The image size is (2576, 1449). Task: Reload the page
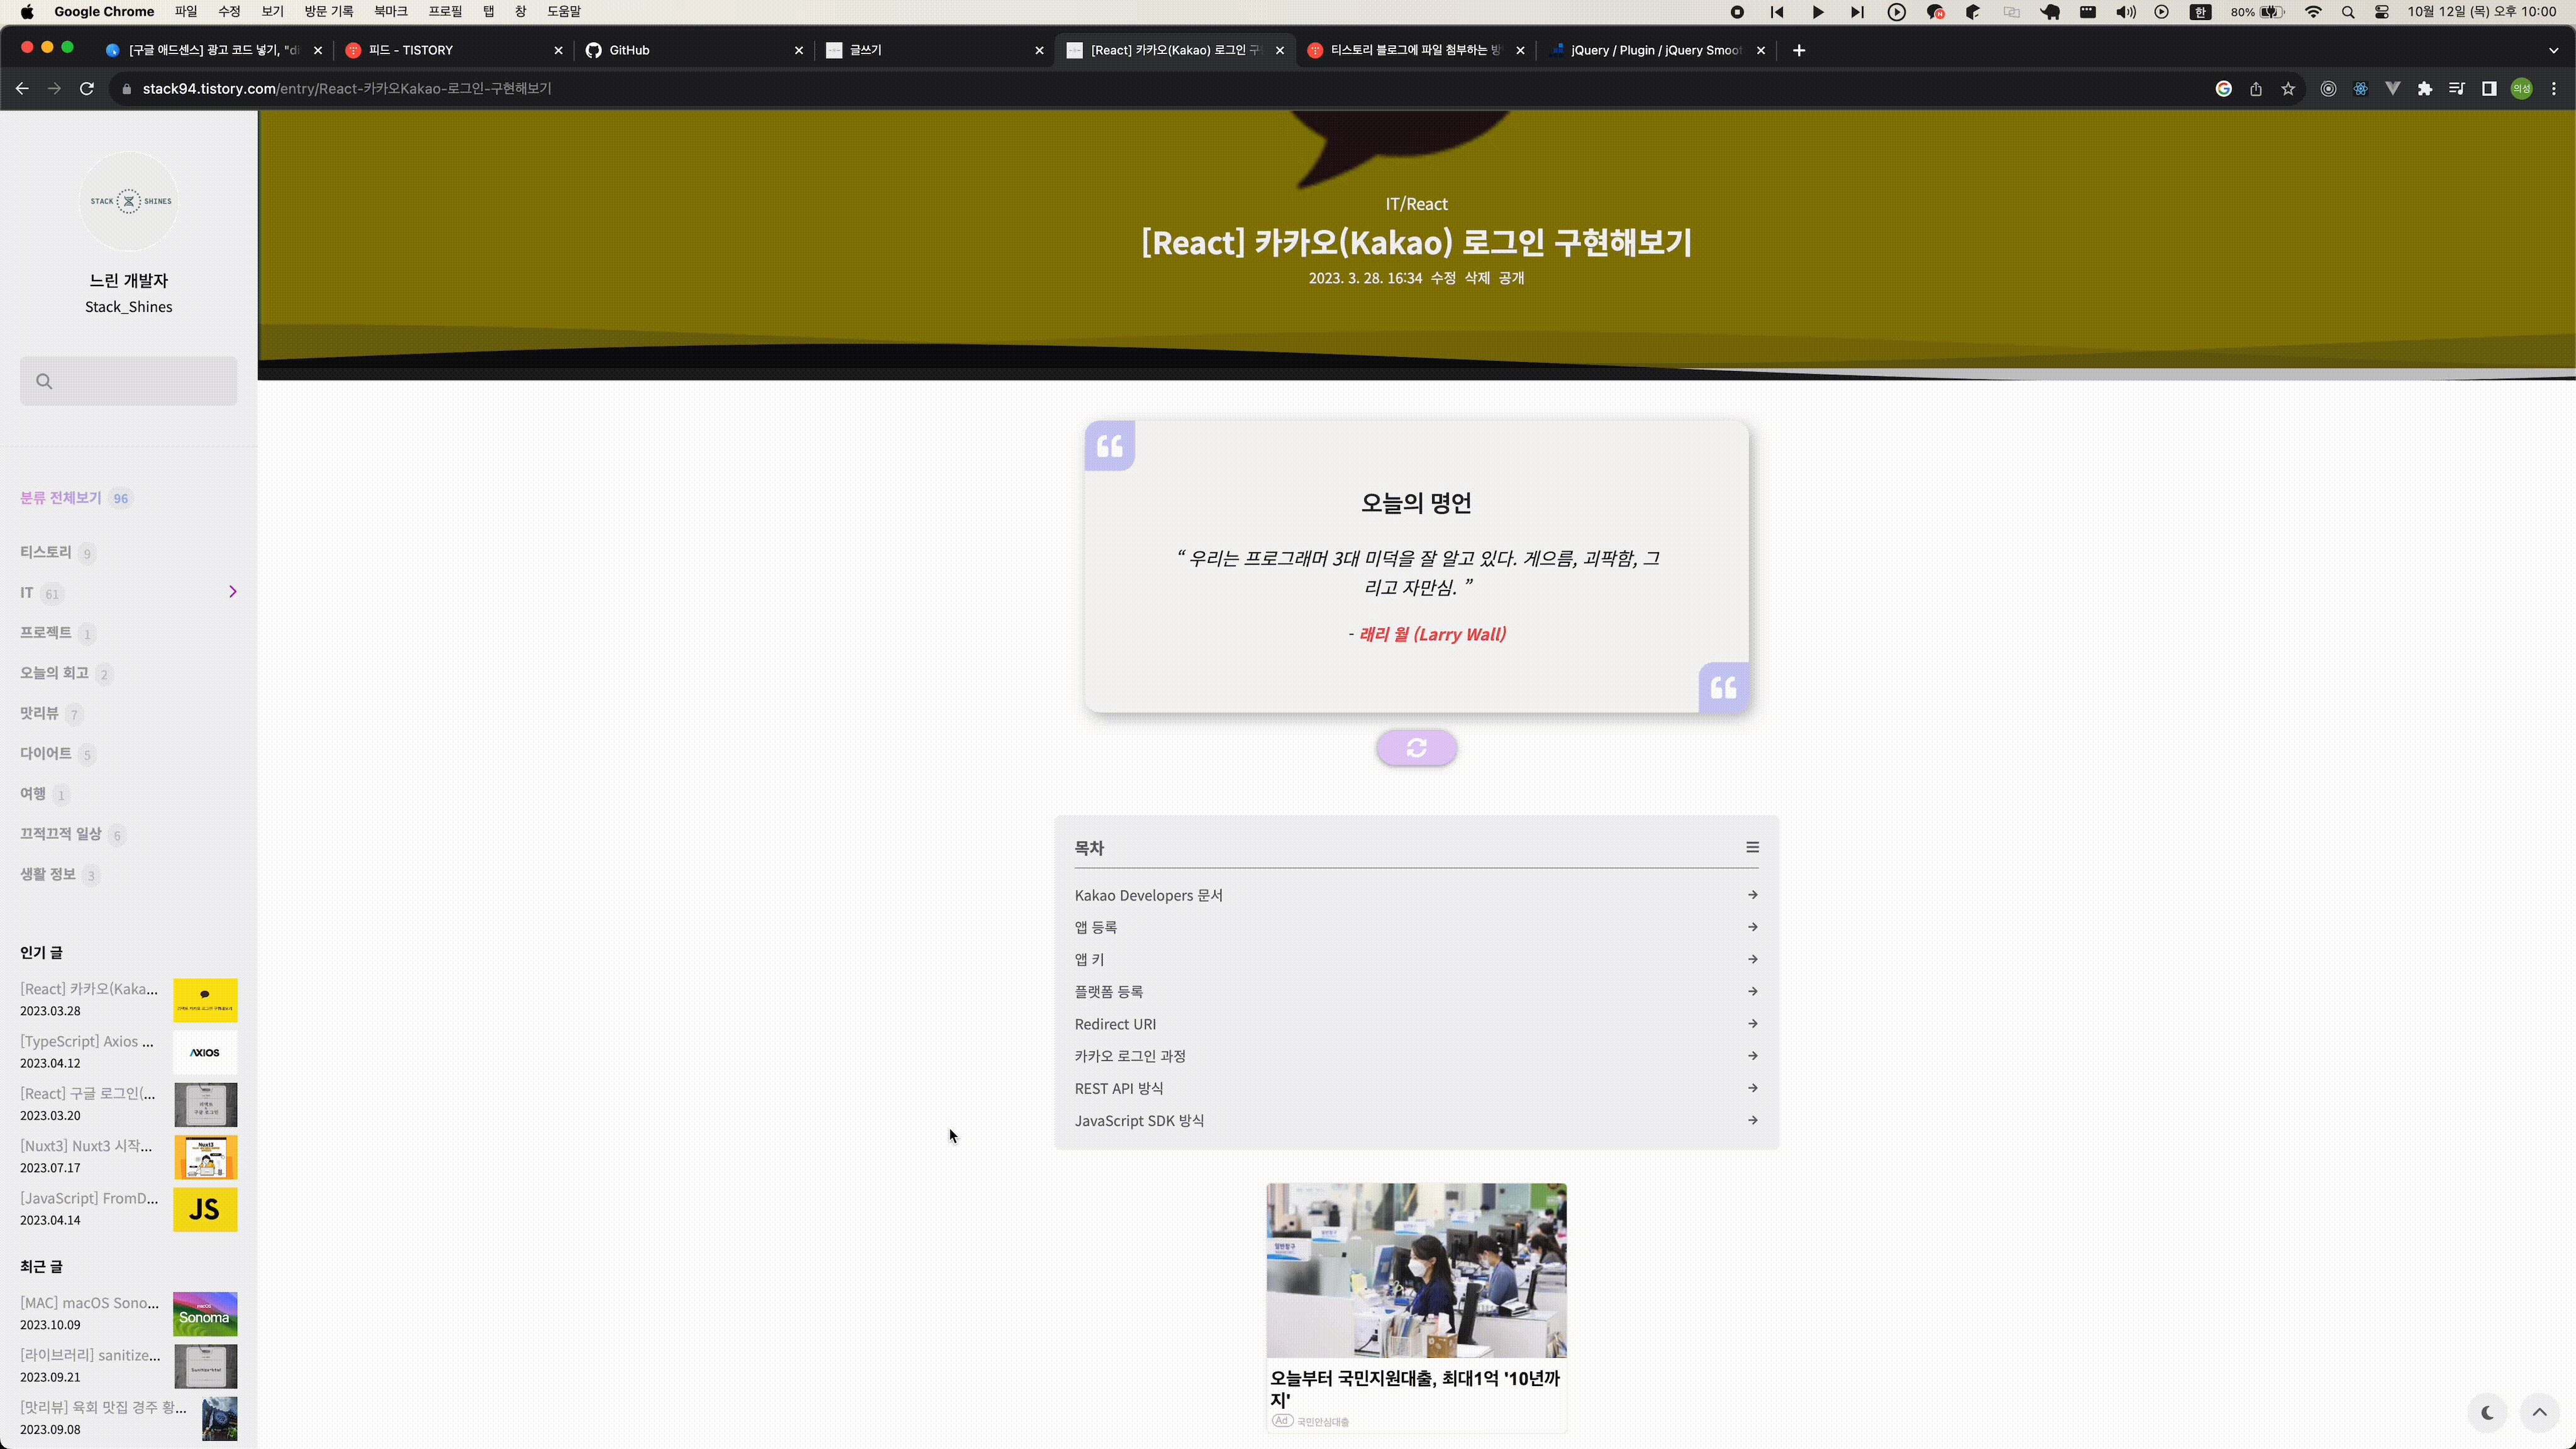[x=87, y=89]
